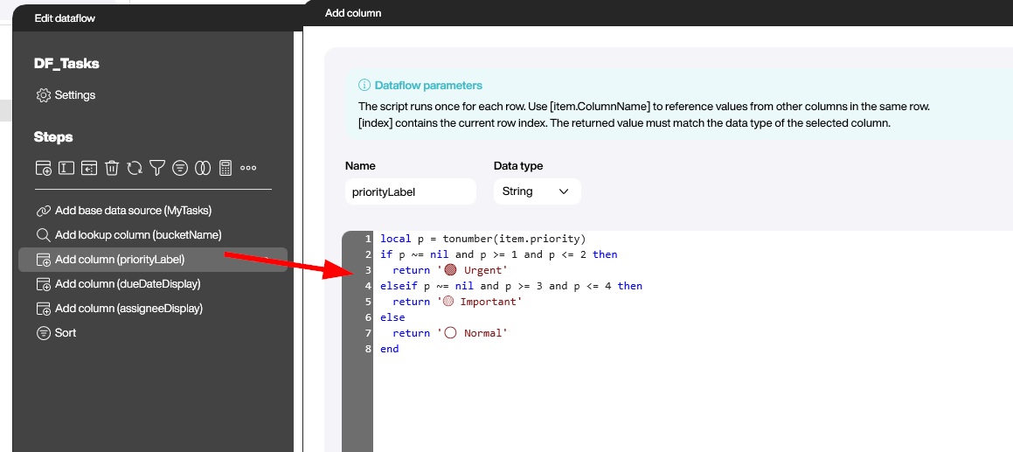Click the column icon beside dueDateDisplay step
Screen dimensions: 1013x452
(x=44, y=284)
